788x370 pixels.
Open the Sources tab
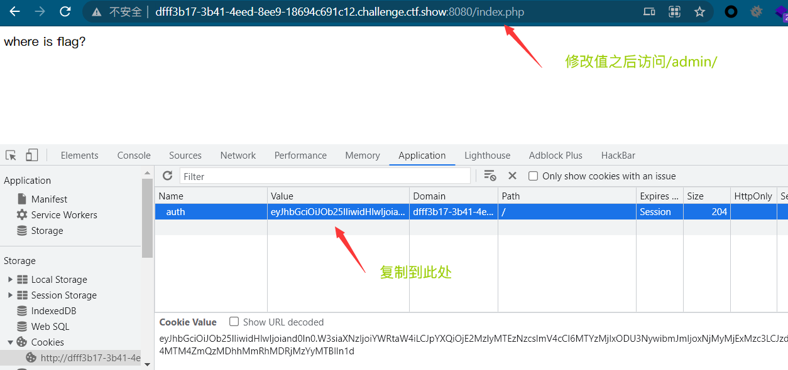click(x=185, y=155)
